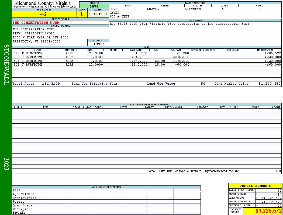Click DEFERRED VALUE label in summary
283x215 pixels.
[x=240, y=206]
